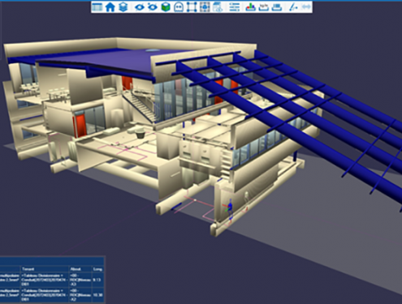The height and width of the screenshot is (304, 402).
Task: Reset to home view
Action: 110,7
